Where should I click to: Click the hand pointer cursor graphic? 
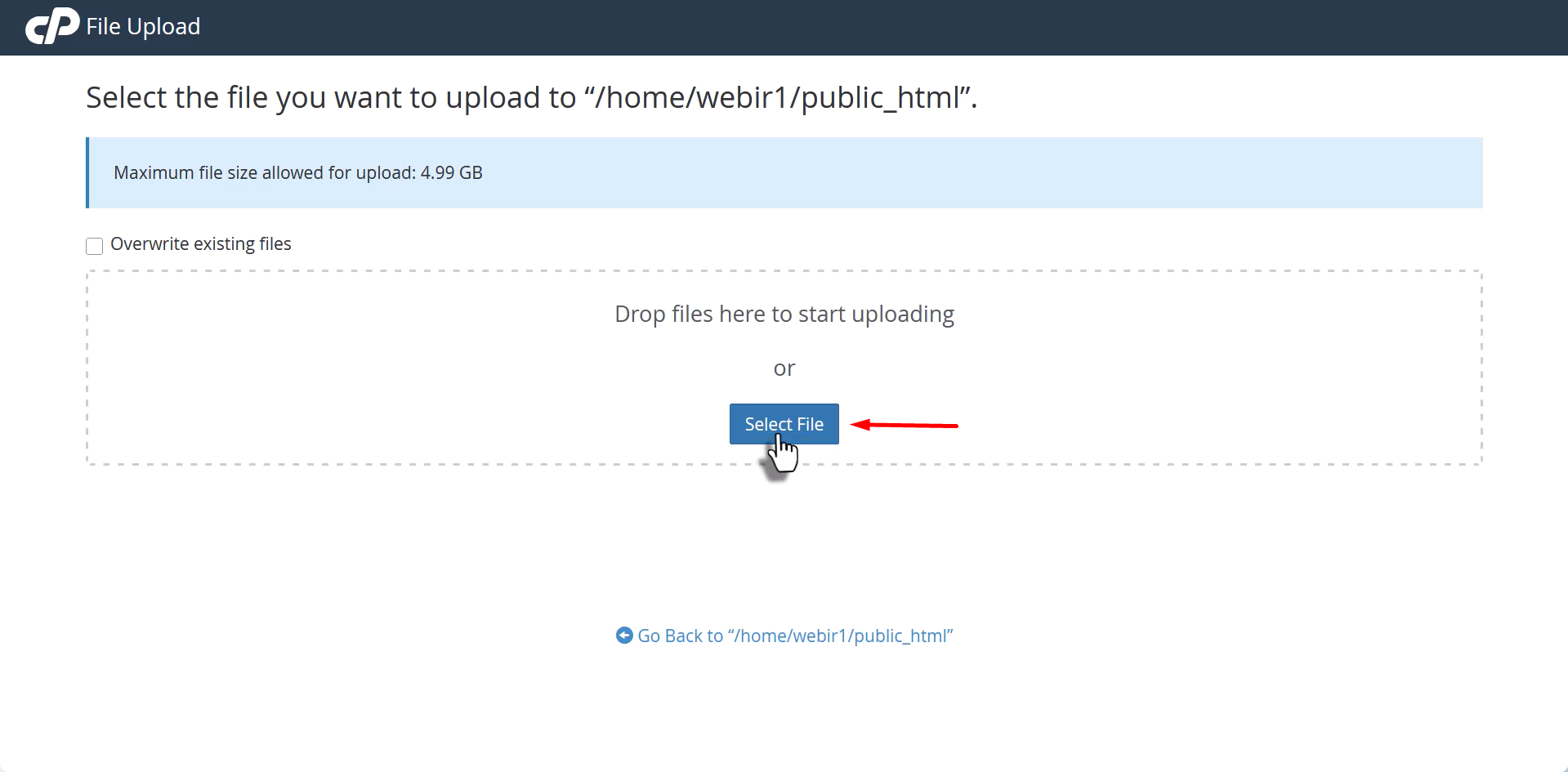(783, 456)
